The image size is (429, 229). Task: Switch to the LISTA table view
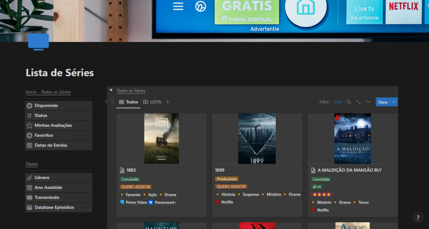tap(152, 102)
